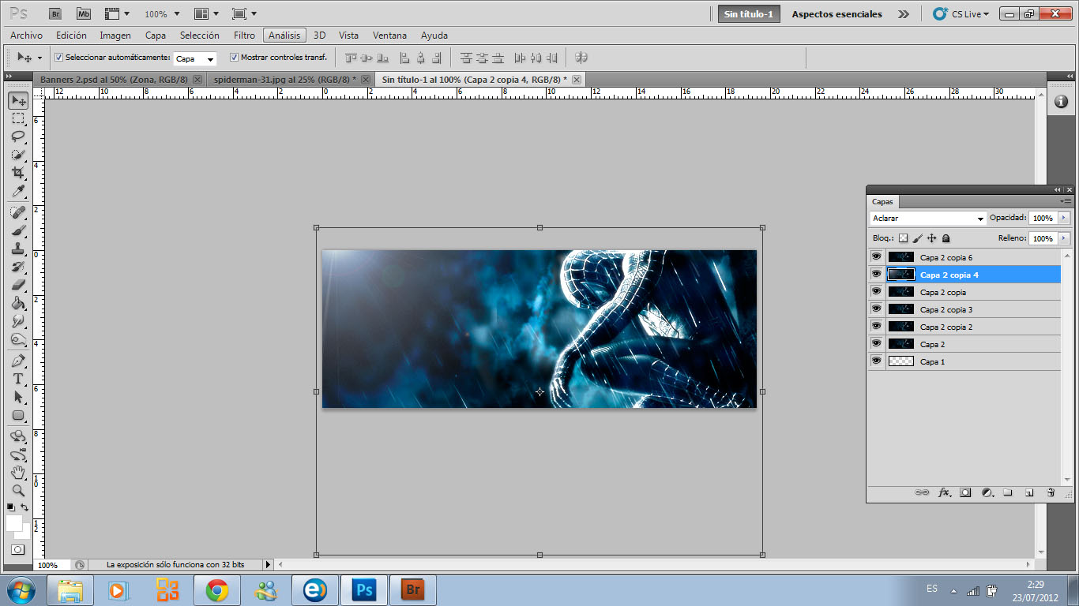
Task: Switch to Banners 2.psd tab
Action: pos(114,80)
